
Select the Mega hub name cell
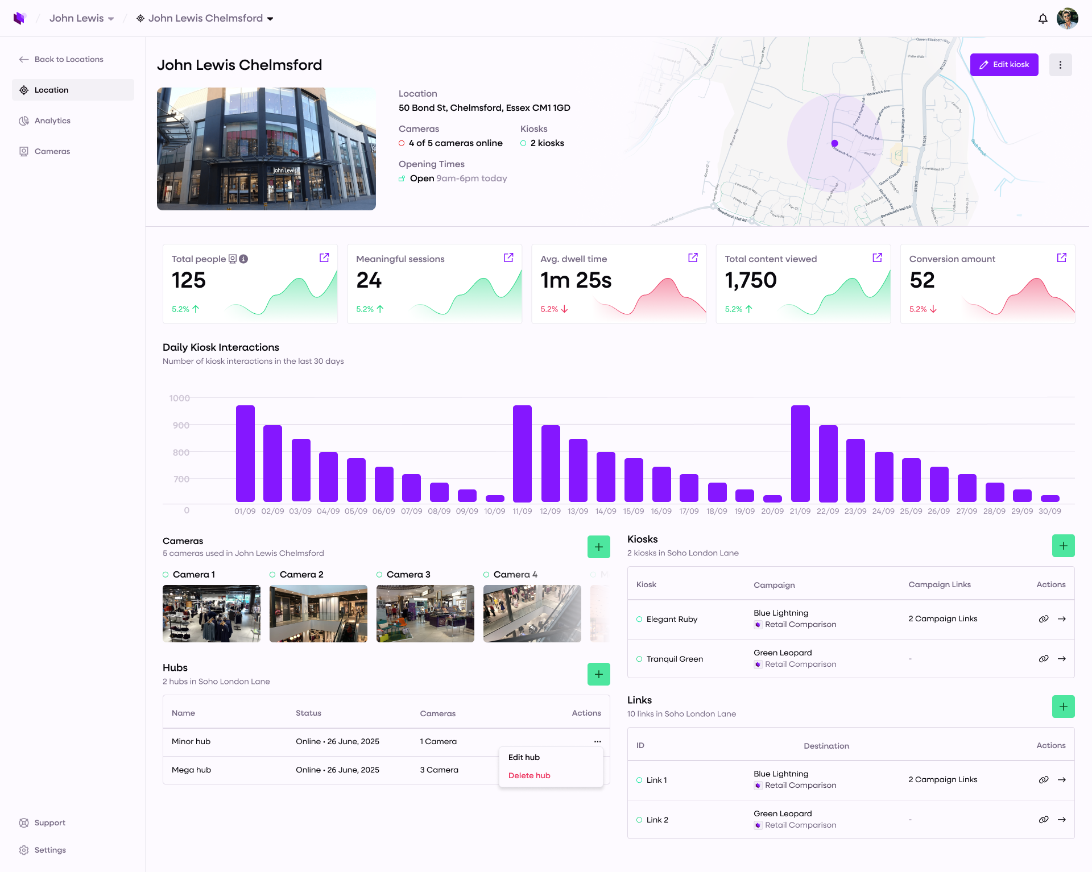pyautogui.click(x=191, y=770)
